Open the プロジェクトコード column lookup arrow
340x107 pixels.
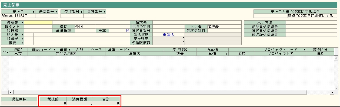[x=305, y=50]
